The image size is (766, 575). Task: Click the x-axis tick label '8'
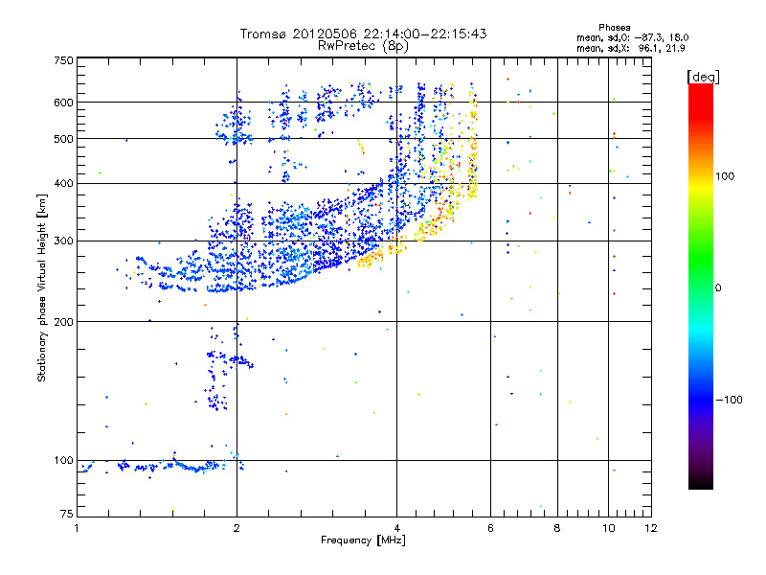point(557,528)
